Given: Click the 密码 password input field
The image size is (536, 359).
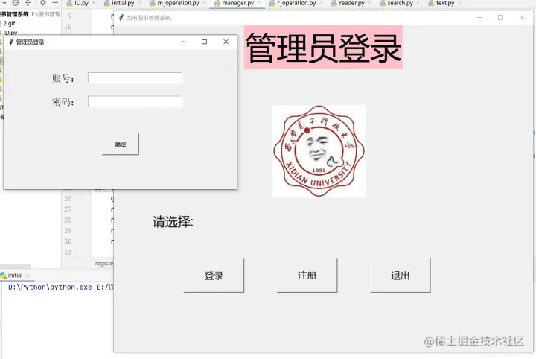Looking at the screenshot, I should (135, 101).
